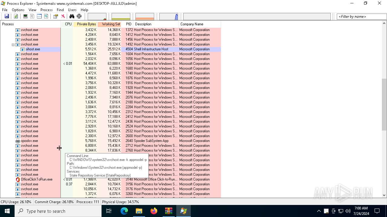This screenshot has height=217, width=387.
Task: Click the Spooler SubSystem App description
Action: point(151,141)
